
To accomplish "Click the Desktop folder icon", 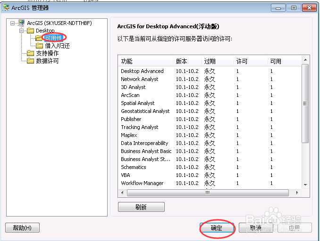I will pos(30,31).
